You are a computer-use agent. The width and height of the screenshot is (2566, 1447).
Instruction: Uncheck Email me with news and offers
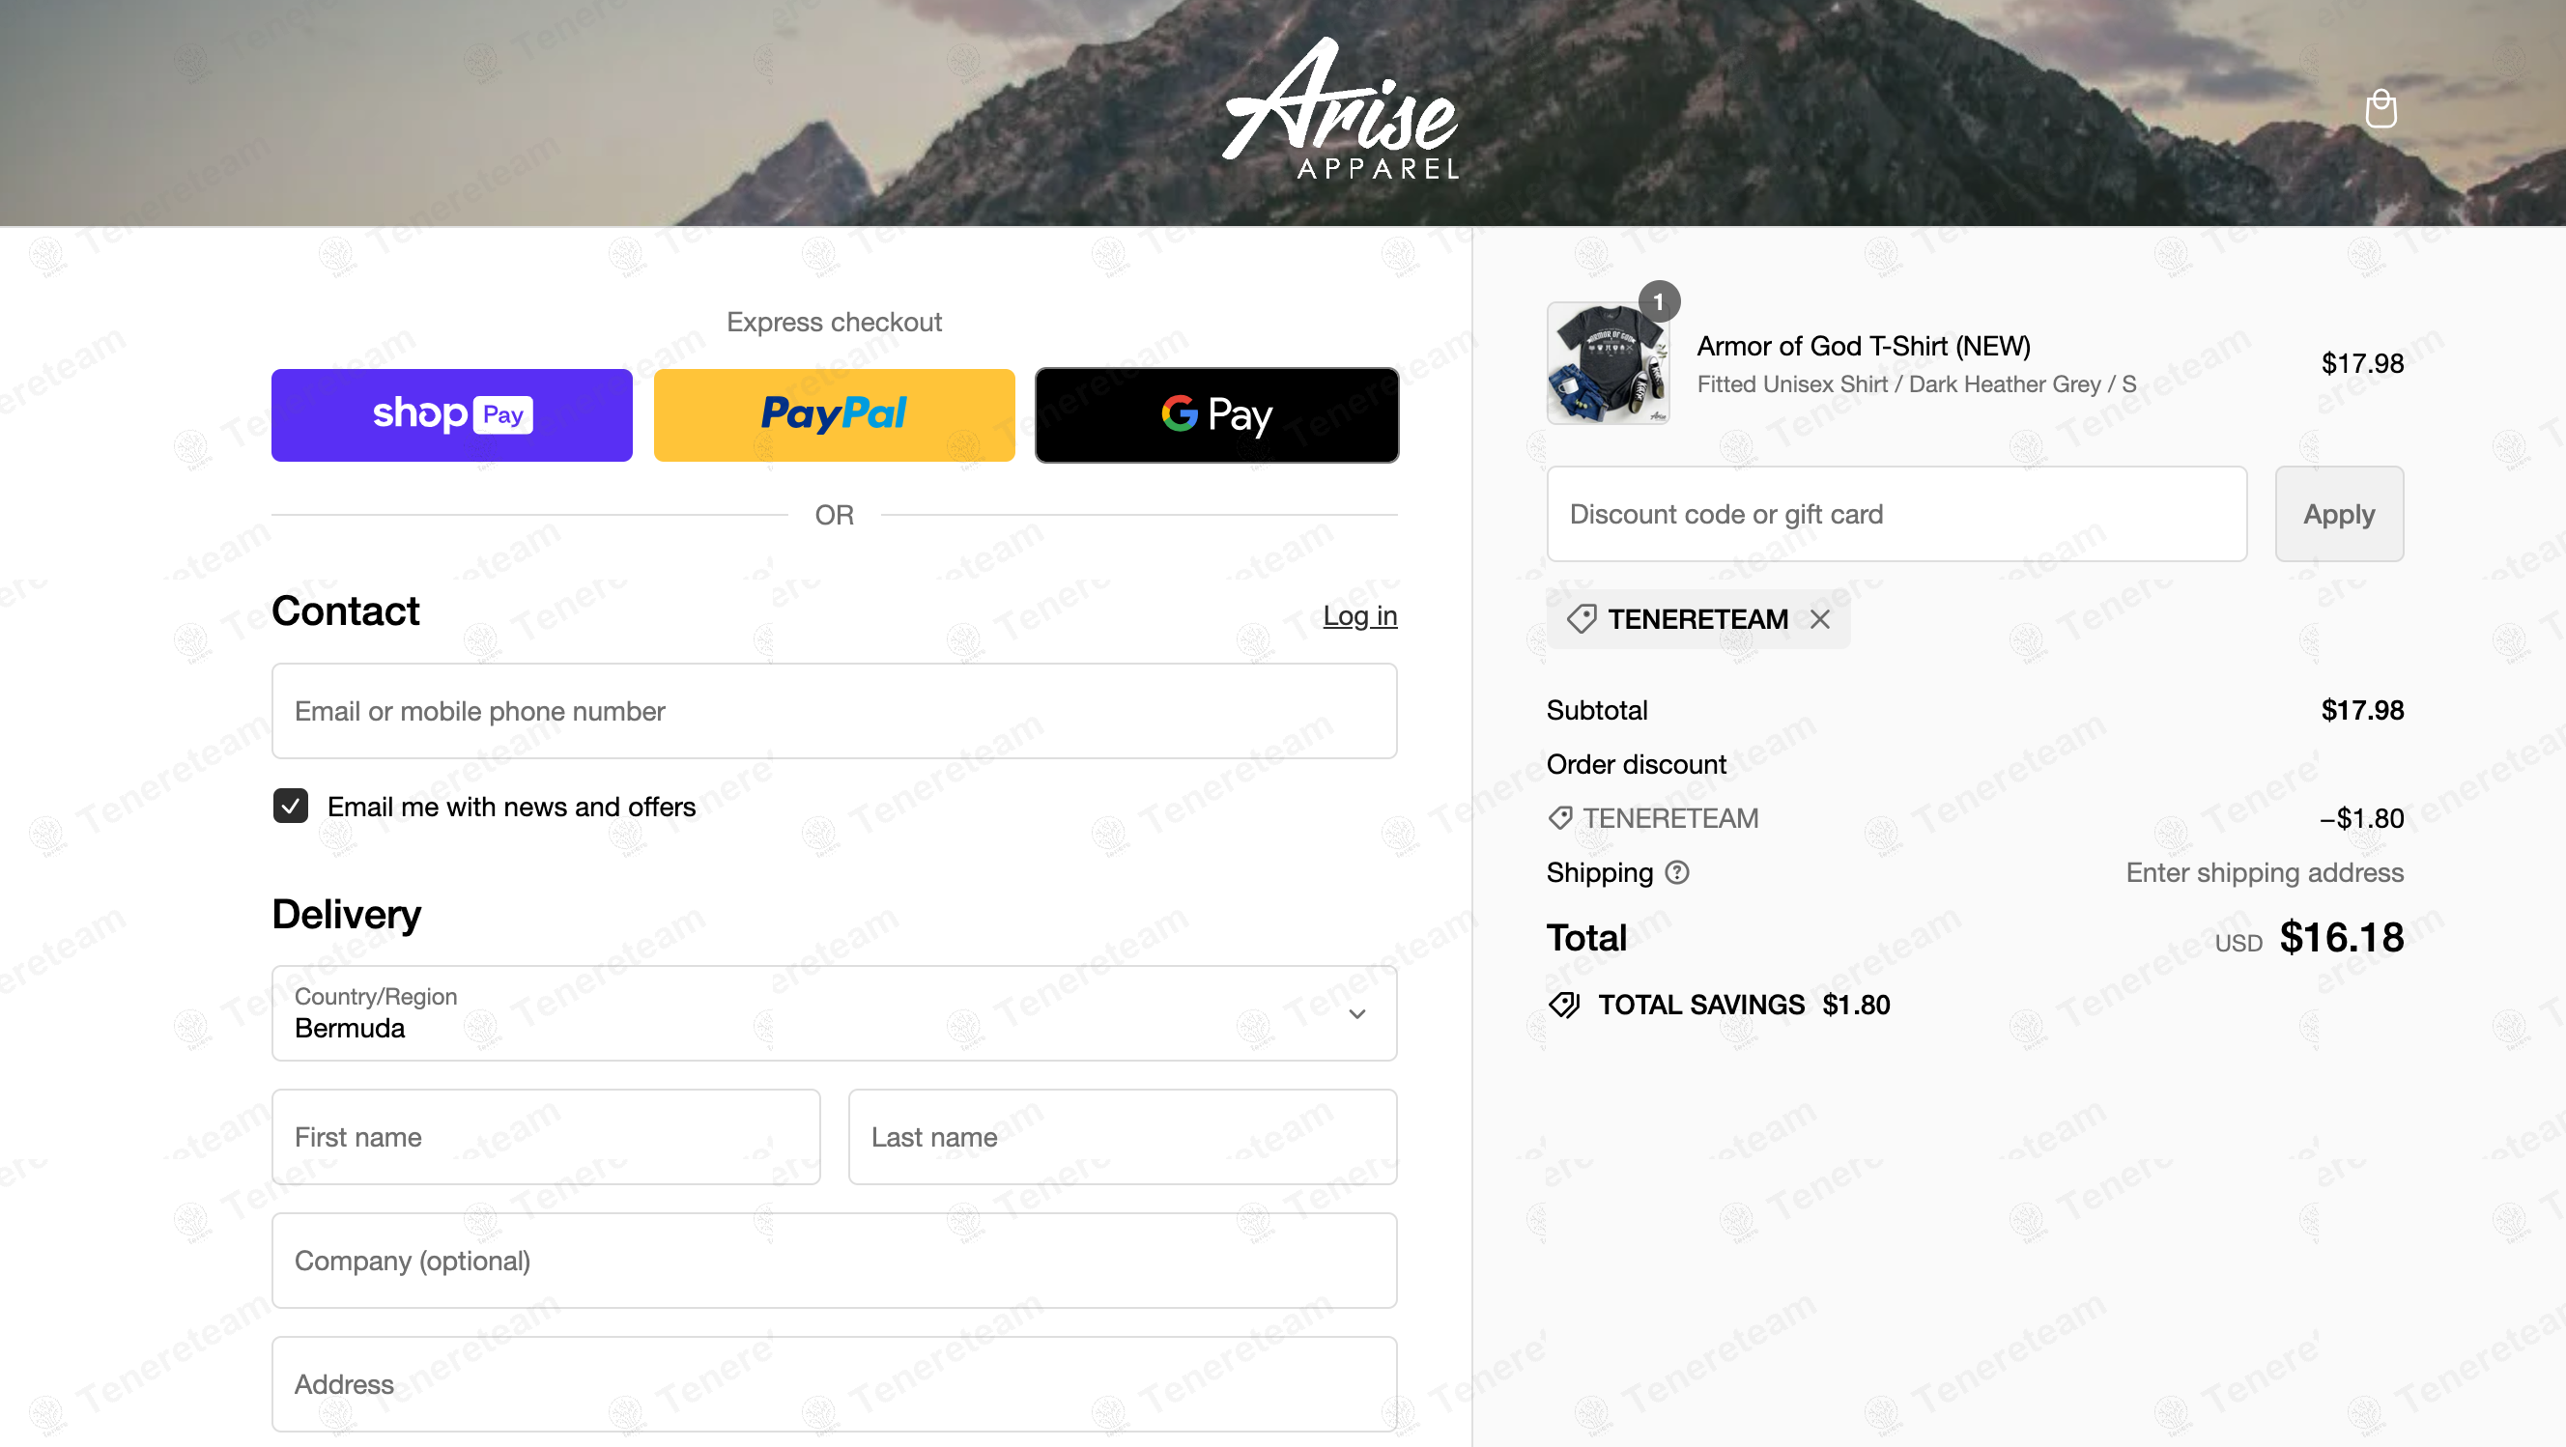(x=291, y=806)
